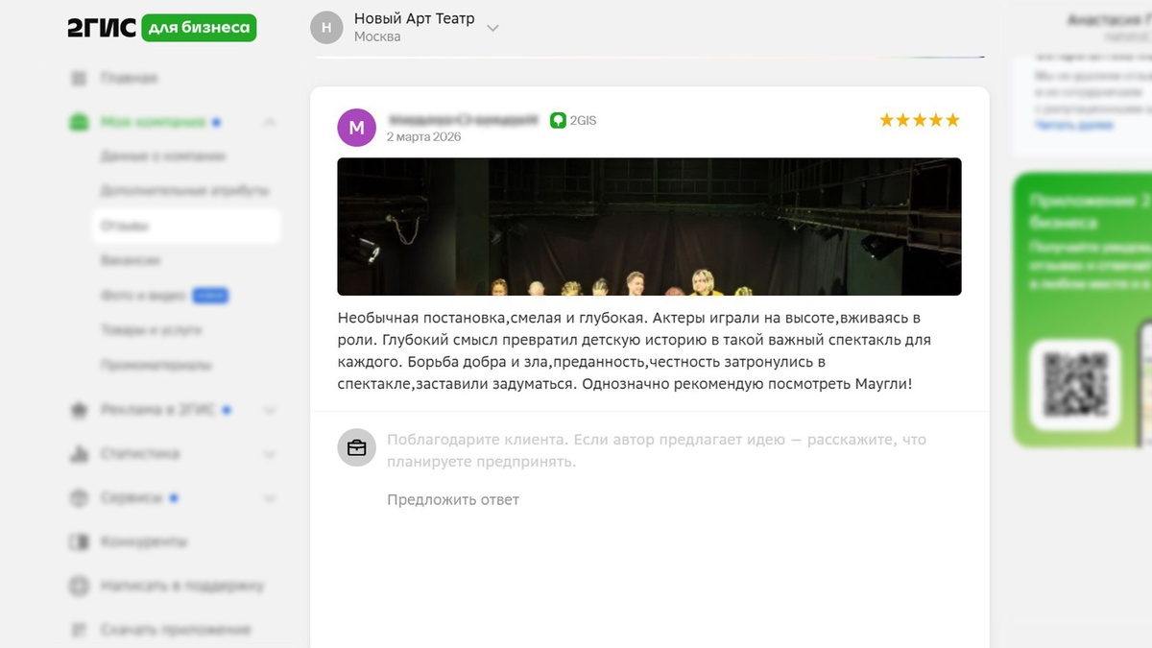
Task: Click the round «Н» company avatar
Action: pos(326,28)
